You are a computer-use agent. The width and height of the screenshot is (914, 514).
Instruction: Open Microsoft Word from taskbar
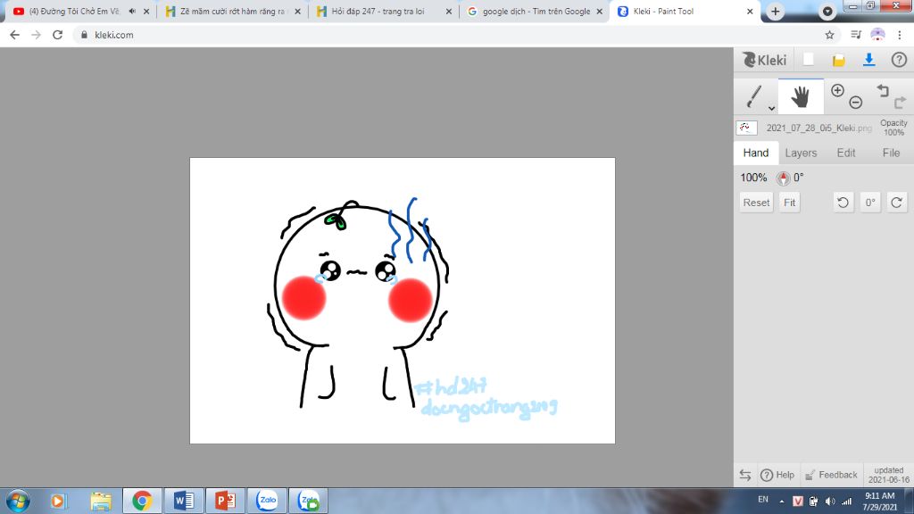pos(184,501)
